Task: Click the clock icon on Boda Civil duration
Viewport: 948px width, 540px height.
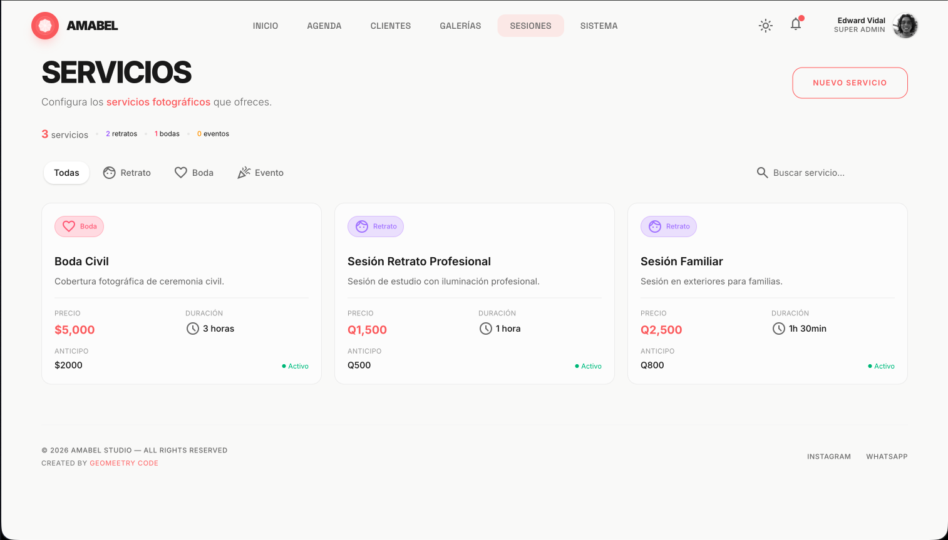Action: pos(192,328)
